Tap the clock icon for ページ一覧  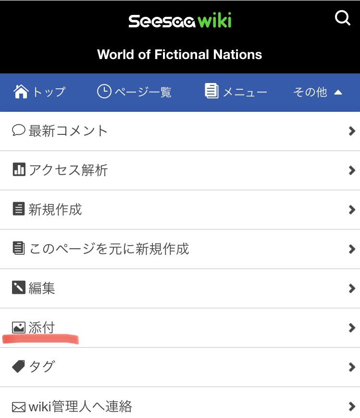tap(104, 92)
